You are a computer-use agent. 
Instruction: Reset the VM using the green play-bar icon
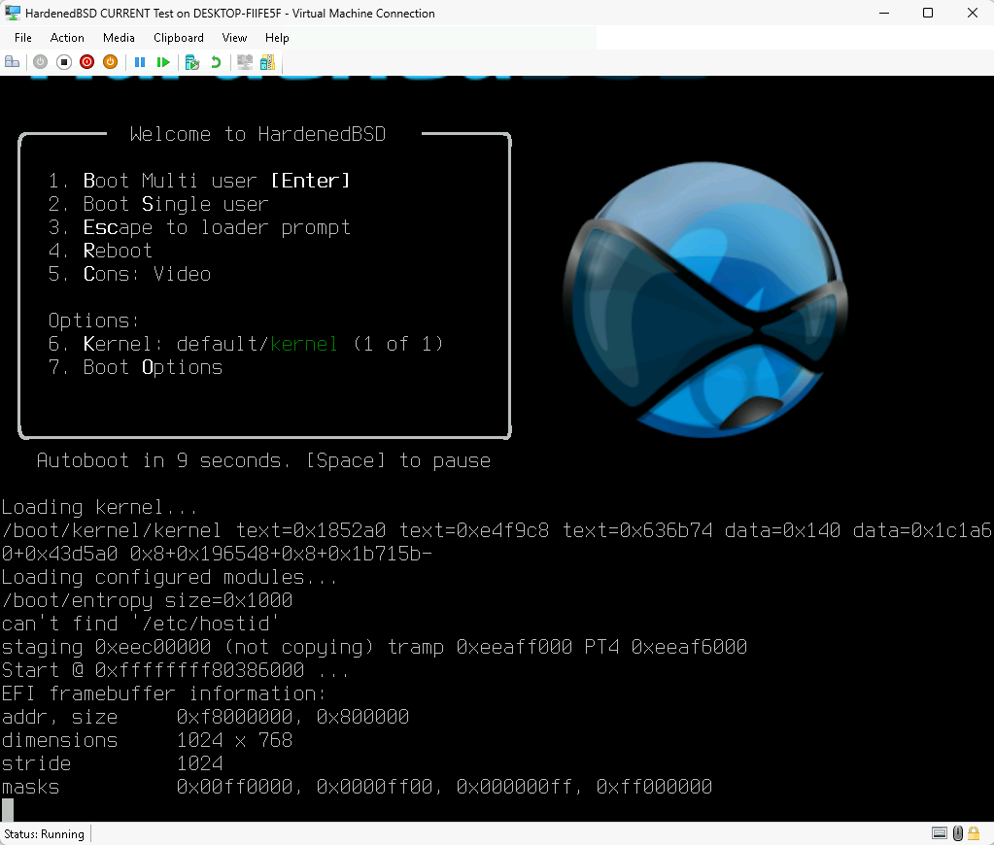click(x=163, y=62)
